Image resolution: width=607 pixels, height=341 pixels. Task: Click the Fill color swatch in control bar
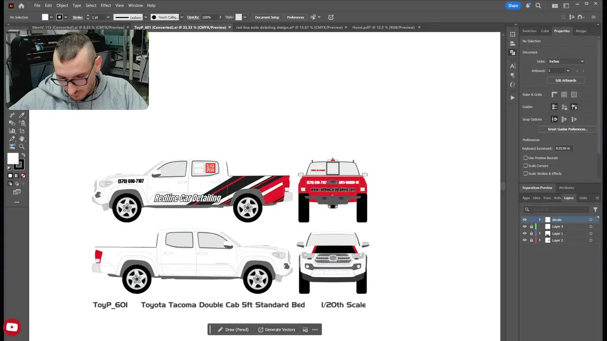click(x=45, y=18)
